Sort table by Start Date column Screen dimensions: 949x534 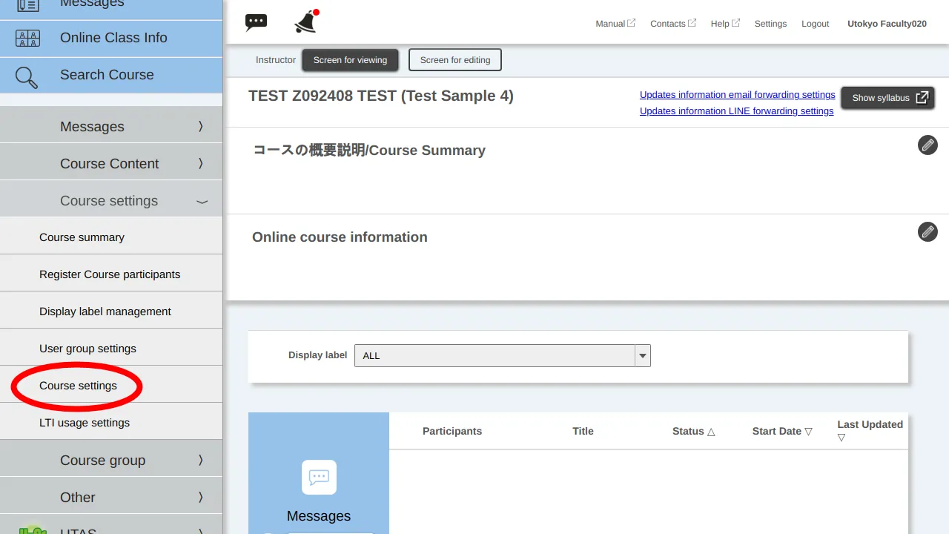click(781, 432)
